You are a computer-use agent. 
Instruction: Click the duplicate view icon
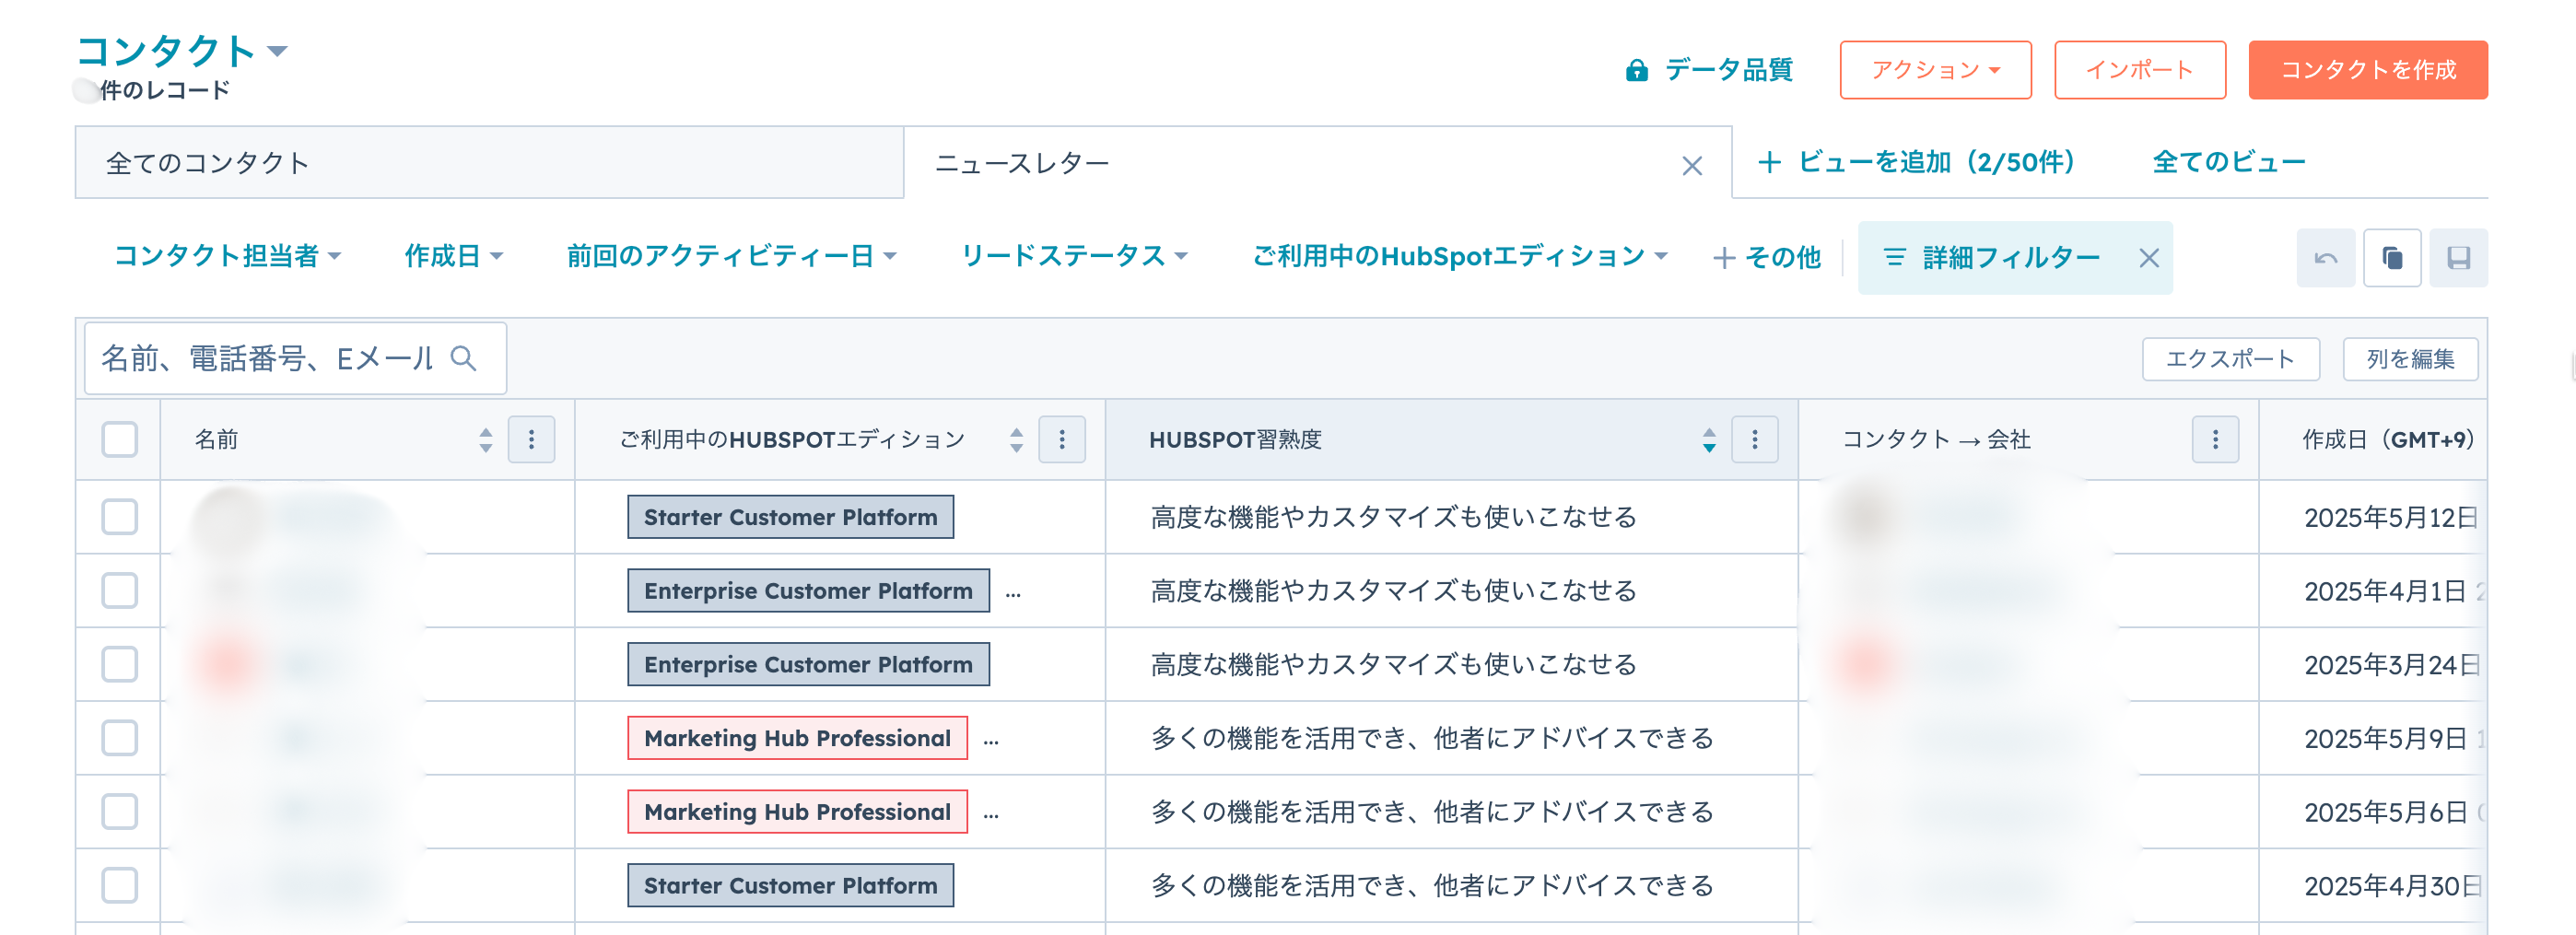point(2392,257)
